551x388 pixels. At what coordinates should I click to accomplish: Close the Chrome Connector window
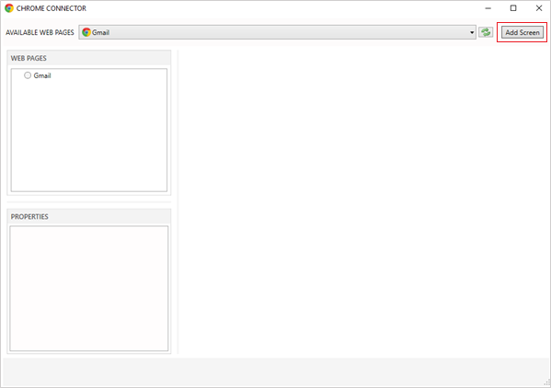539,8
